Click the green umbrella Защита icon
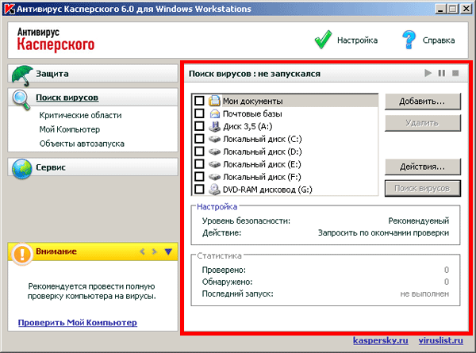 coord(22,75)
